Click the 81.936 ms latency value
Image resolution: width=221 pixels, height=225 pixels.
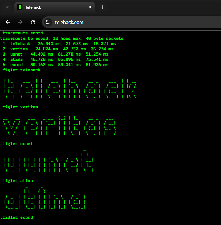click(97, 65)
